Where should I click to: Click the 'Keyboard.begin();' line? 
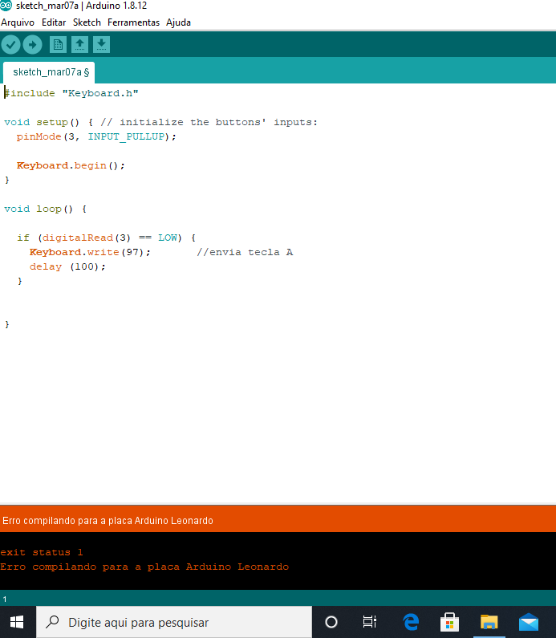pos(71,165)
